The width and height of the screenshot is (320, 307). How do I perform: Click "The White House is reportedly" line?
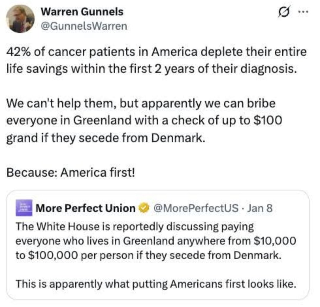coord(135,227)
